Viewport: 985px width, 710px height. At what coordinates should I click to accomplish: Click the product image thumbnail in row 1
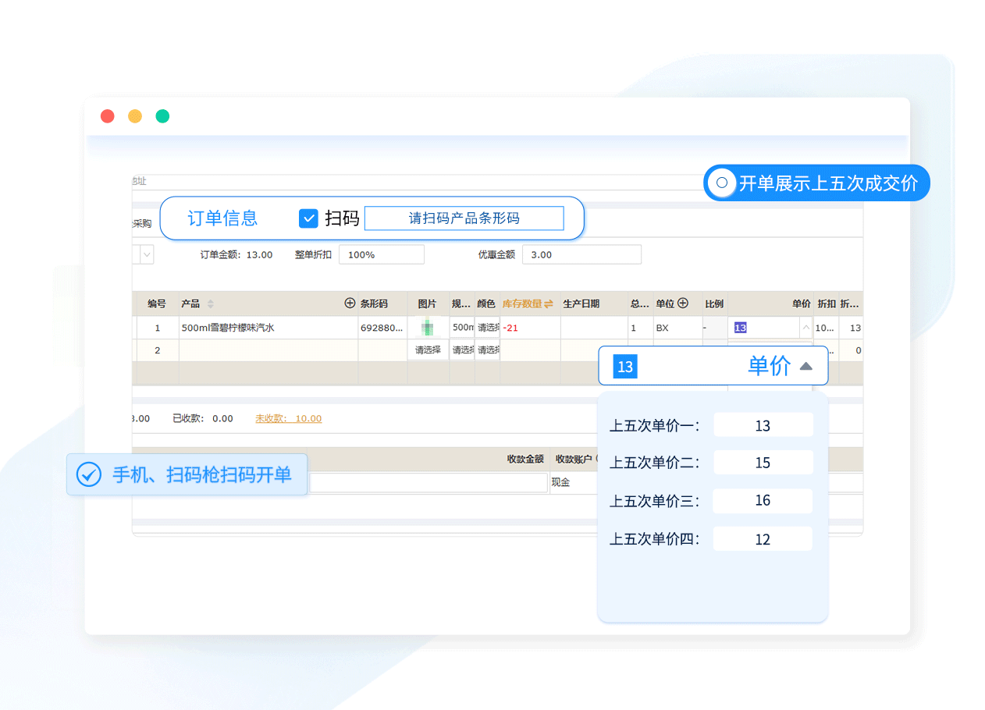428,328
